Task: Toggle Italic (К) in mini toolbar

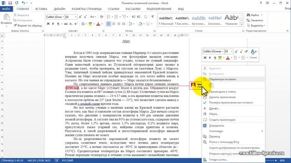Action: click(x=210, y=58)
